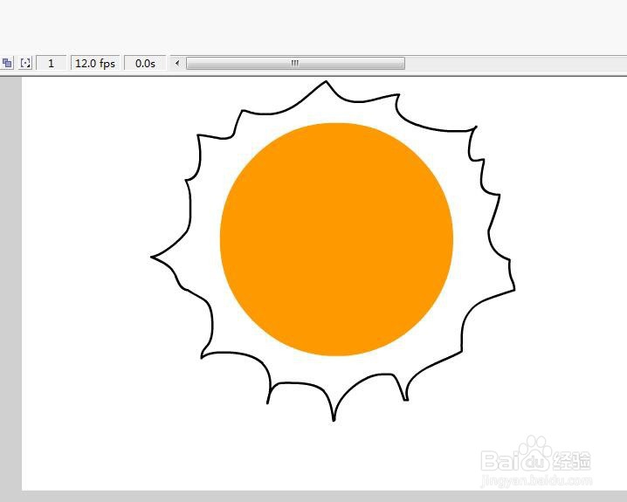
Task: Open the Modify Onion Markers icon
Action: (25, 63)
